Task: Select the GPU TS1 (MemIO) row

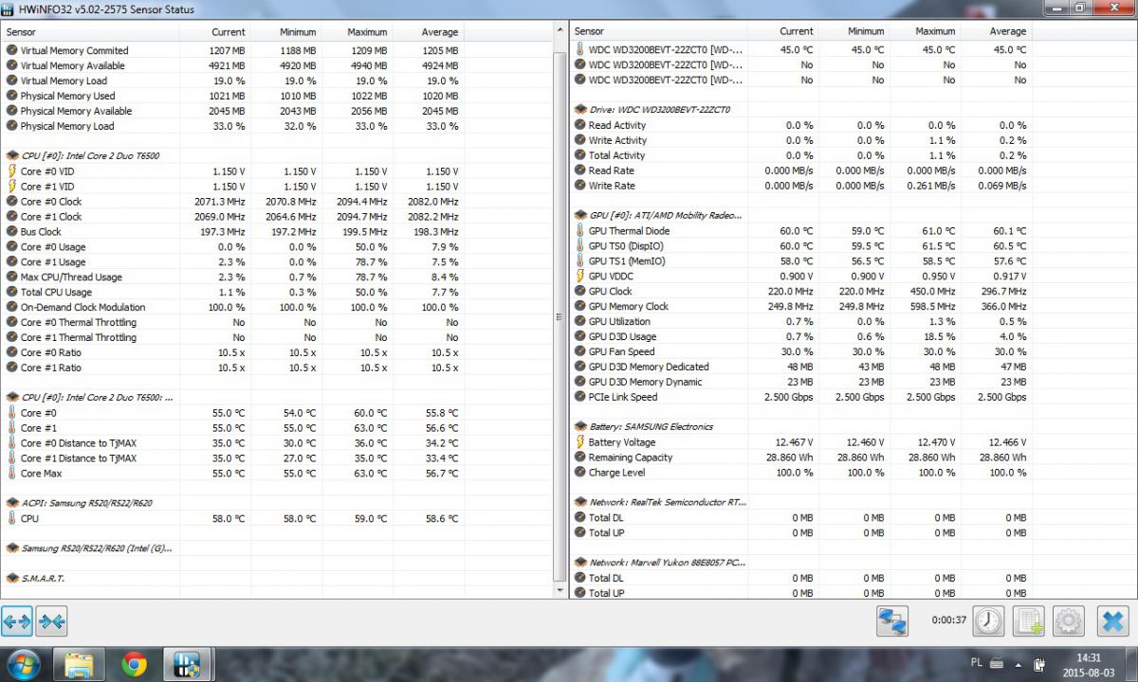Action: click(x=801, y=261)
